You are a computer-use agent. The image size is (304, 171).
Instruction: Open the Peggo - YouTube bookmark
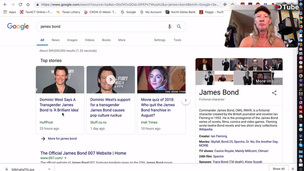(x=212, y=12)
